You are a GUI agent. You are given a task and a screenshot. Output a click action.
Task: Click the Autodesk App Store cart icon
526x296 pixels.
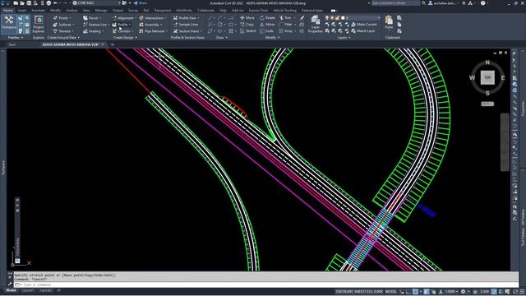(464, 3)
